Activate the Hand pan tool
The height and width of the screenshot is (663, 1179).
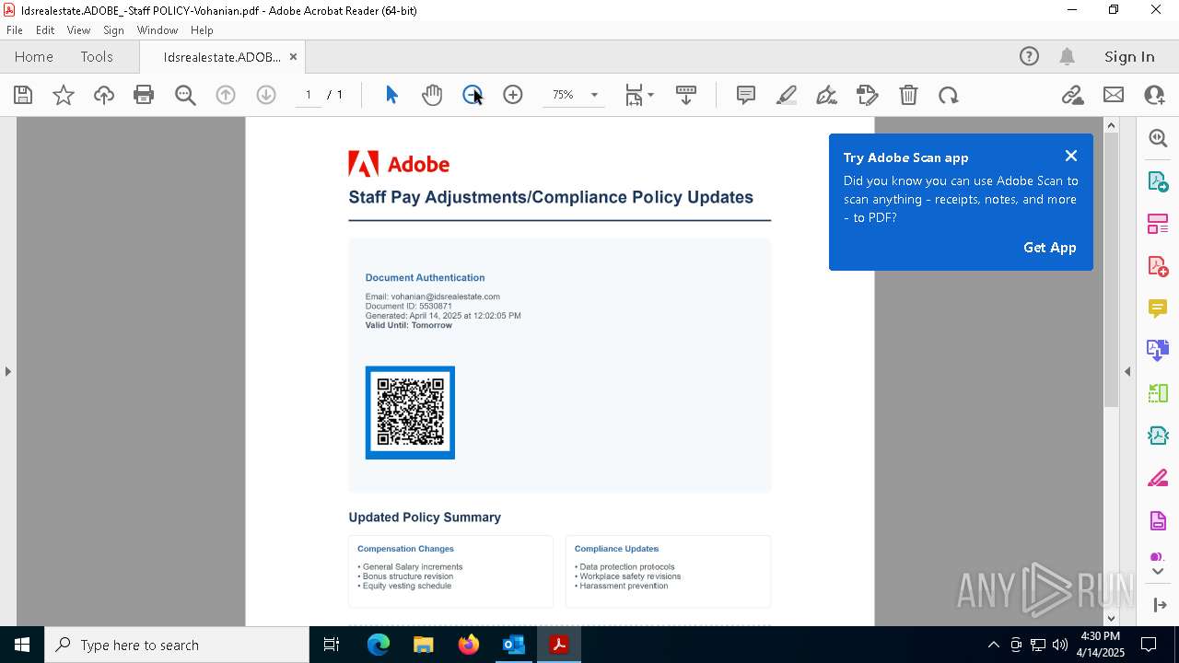432,95
